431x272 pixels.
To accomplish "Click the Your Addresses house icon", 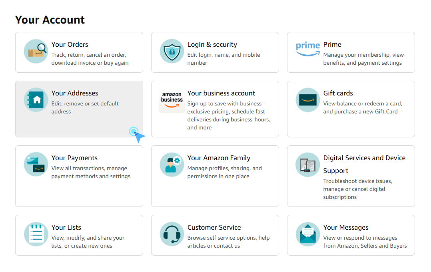I will point(36,99).
